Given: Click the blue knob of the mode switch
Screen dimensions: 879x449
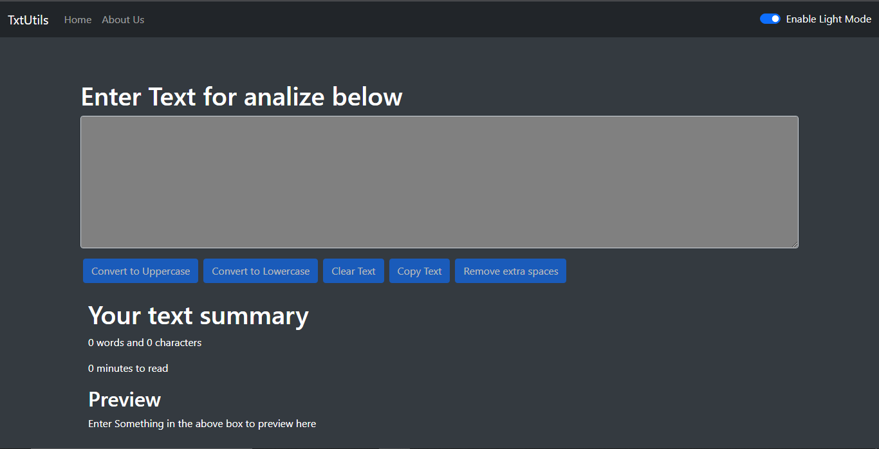Looking at the screenshot, I should pyautogui.click(x=775, y=19).
